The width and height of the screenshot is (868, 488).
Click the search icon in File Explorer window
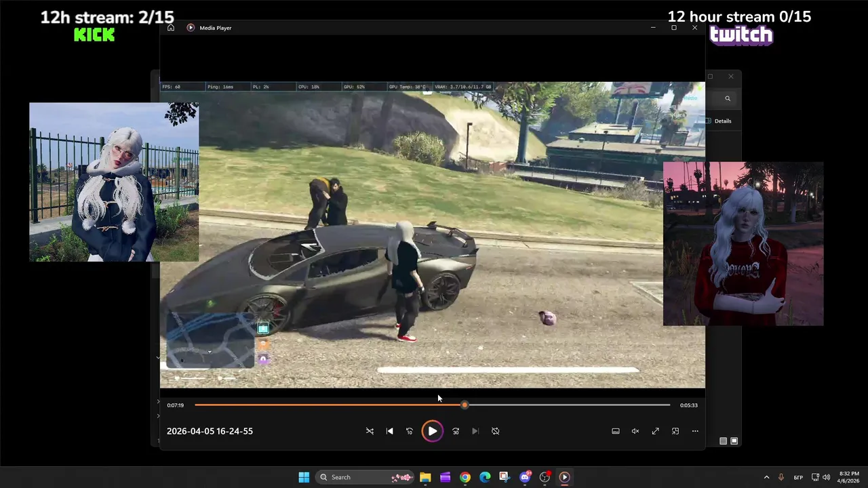(728, 98)
